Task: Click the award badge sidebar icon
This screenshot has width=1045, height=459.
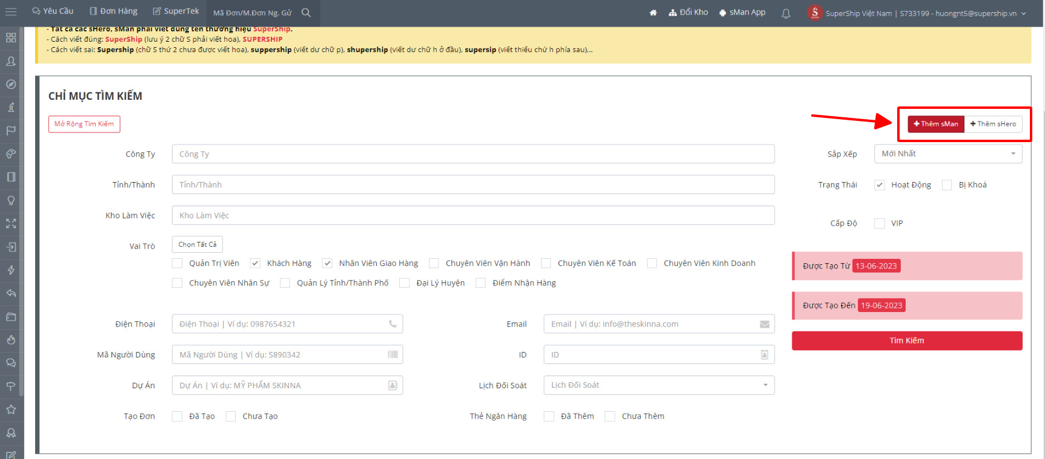Action: 11,433
